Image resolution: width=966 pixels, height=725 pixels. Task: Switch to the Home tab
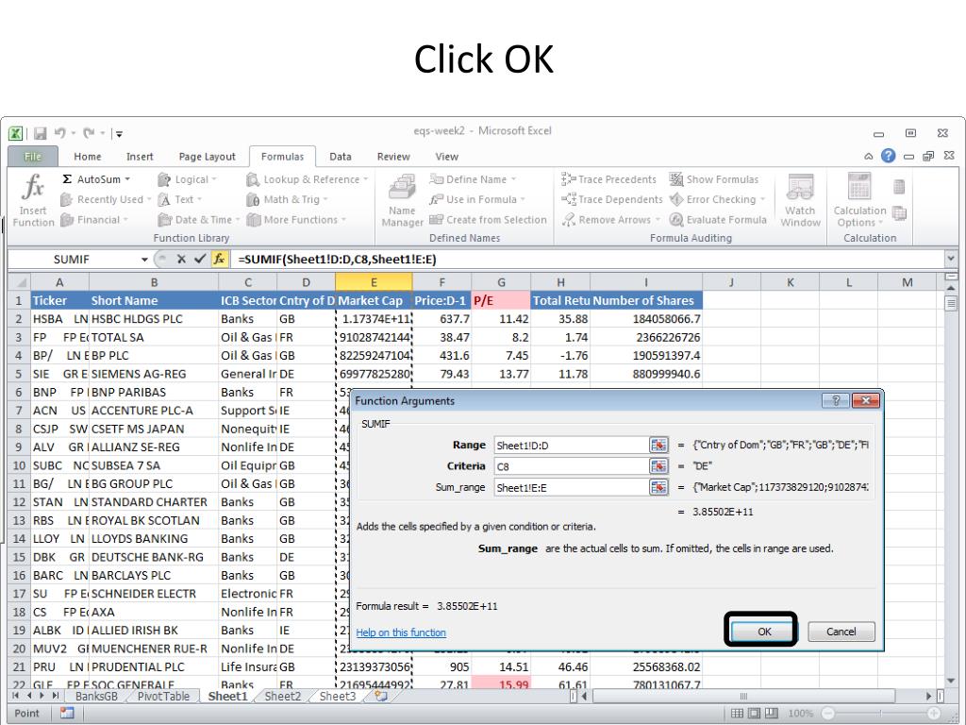point(88,157)
